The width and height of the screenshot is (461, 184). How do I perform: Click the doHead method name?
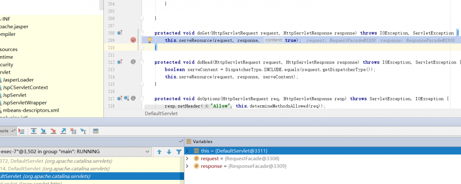[205, 62]
